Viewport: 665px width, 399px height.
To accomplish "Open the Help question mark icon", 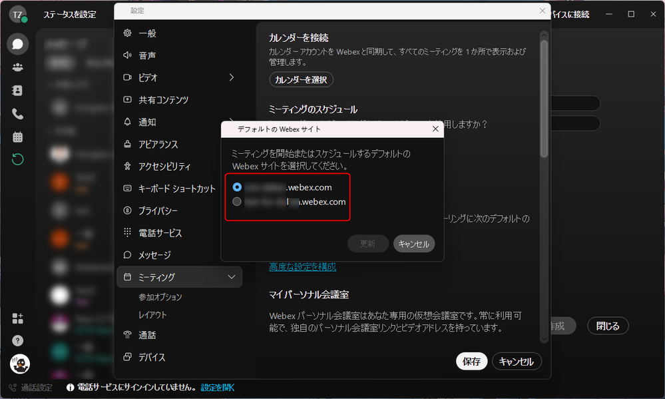I will pos(17,340).
